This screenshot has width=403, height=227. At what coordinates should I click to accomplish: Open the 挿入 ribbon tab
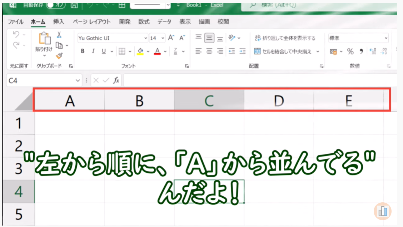[59, 22]
